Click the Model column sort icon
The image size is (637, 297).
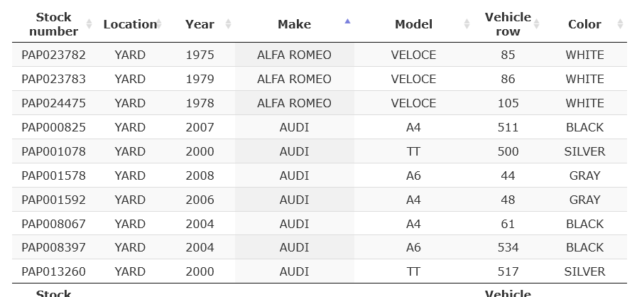tap(467, 24)
